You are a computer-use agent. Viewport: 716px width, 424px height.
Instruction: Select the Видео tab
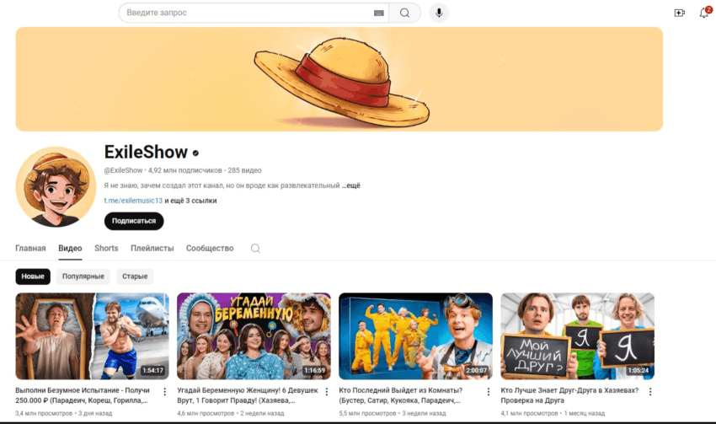pos(70,248)
